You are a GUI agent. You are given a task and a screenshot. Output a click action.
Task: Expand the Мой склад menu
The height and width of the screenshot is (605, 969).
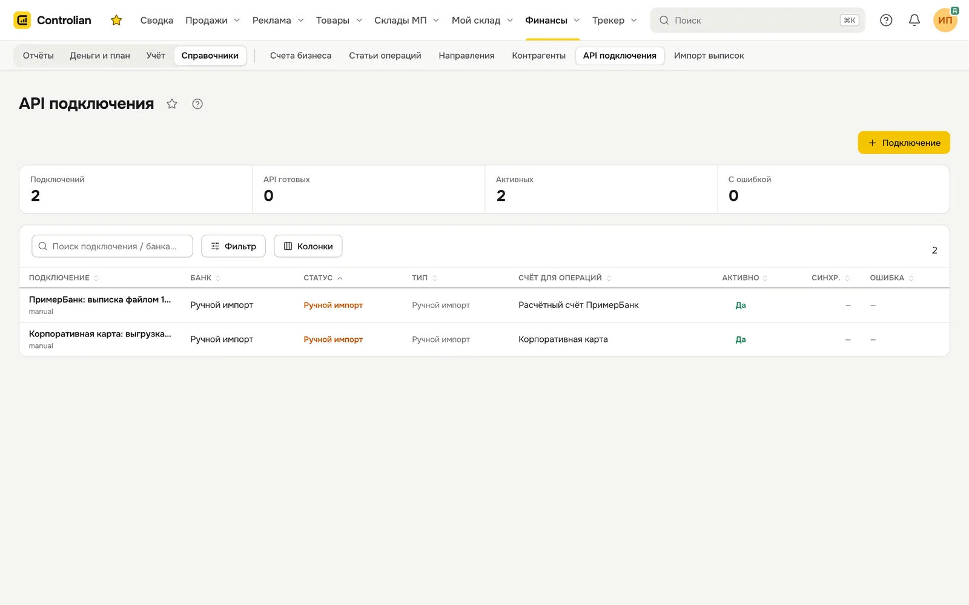(x=482, y=20)
